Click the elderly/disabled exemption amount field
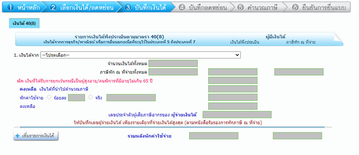This screenshot has height=155, width=359. pyautogui.click(x=233, y=80)
